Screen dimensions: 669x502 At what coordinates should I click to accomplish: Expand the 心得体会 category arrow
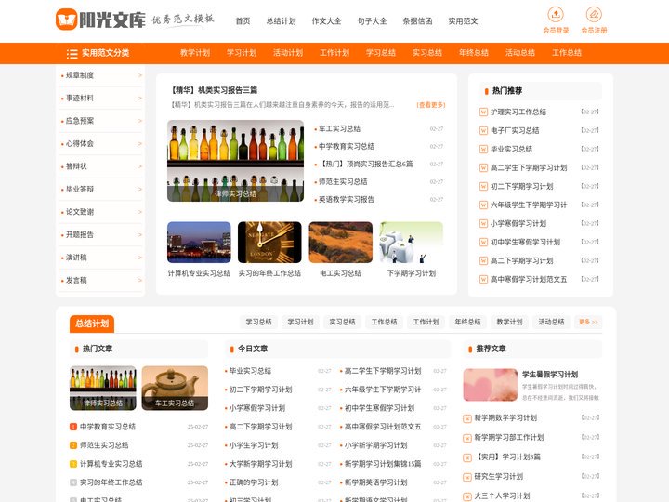click(x=139, y=143)
